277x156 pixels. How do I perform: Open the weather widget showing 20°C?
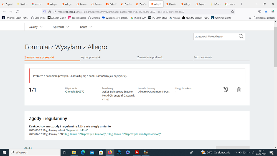coord(215,152)
